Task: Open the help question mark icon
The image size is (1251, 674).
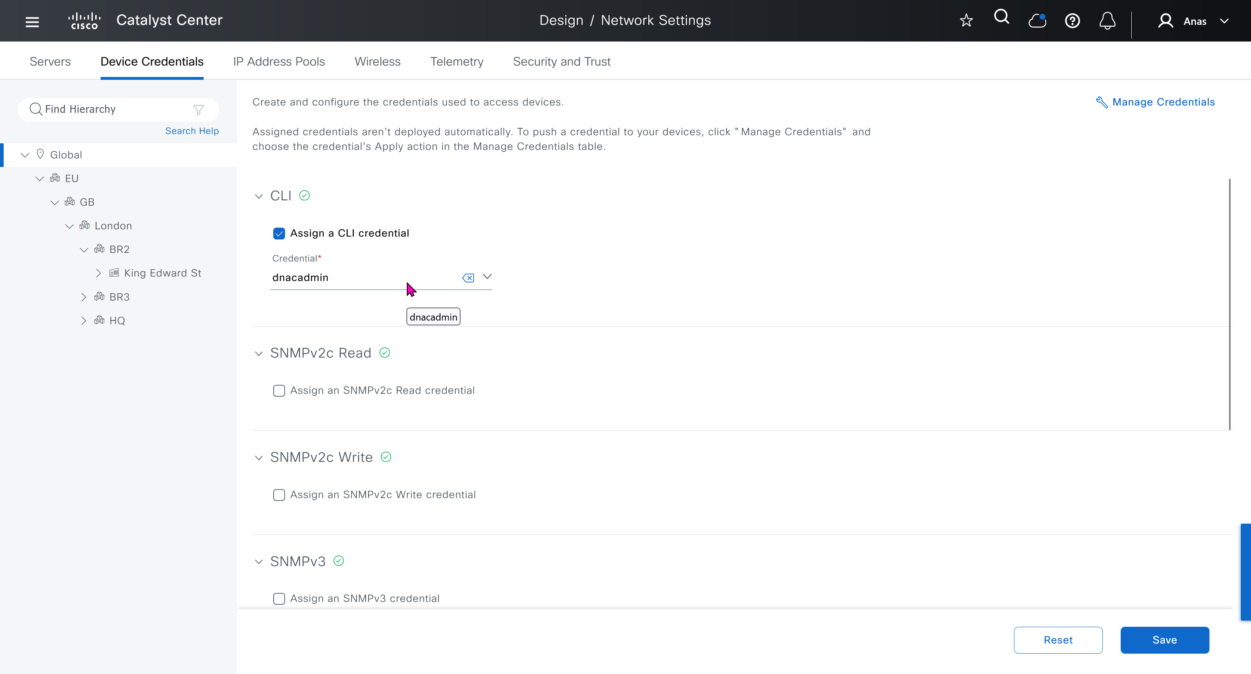Action: click(x=1072, y=21)
